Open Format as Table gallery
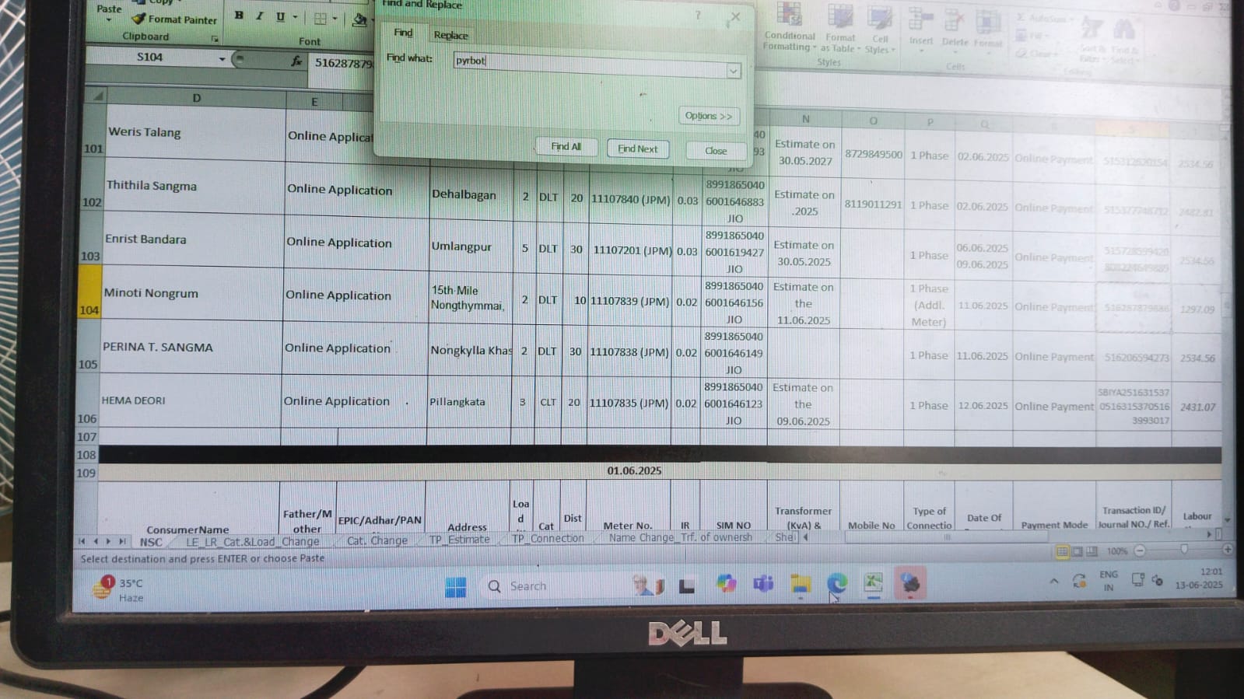Screen dimensions: 1244x699 (840, 30)
